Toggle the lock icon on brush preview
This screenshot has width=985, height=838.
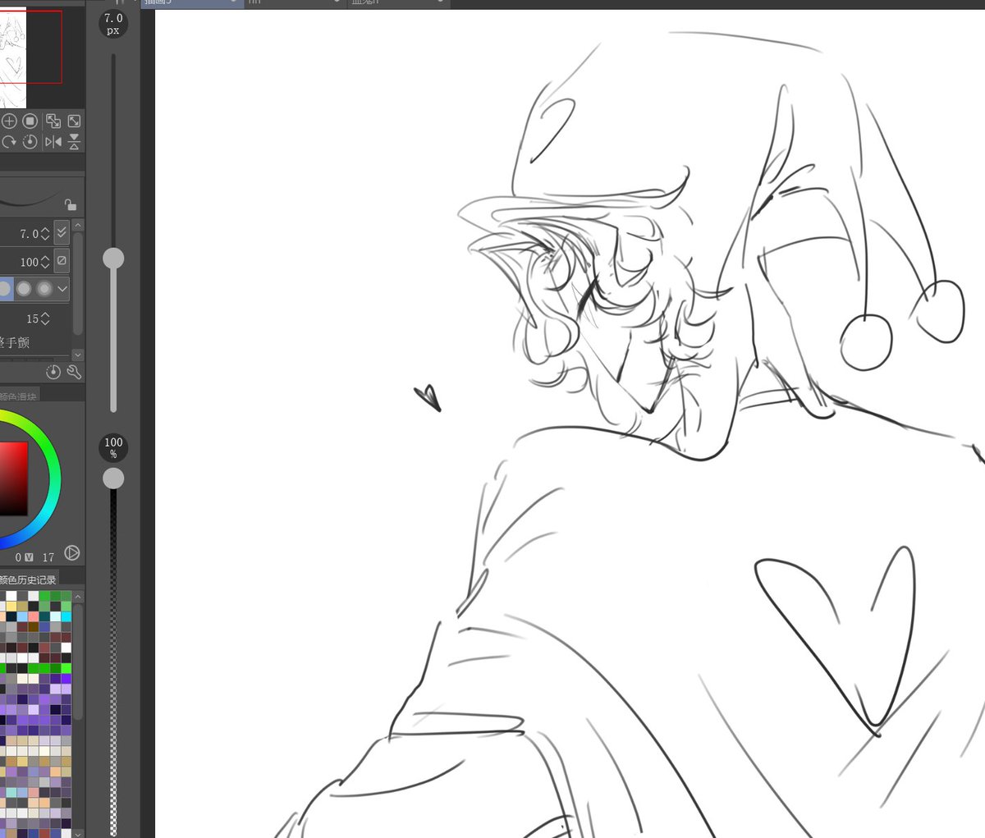coord(70,204)
